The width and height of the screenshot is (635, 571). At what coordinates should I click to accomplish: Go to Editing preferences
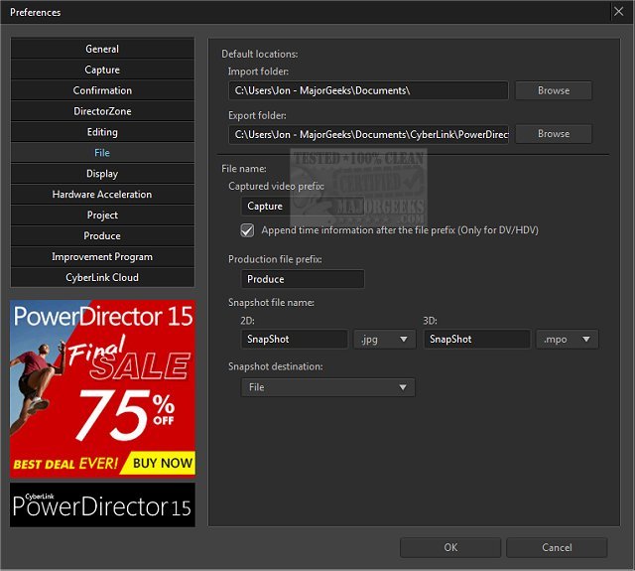click(102, 132)
